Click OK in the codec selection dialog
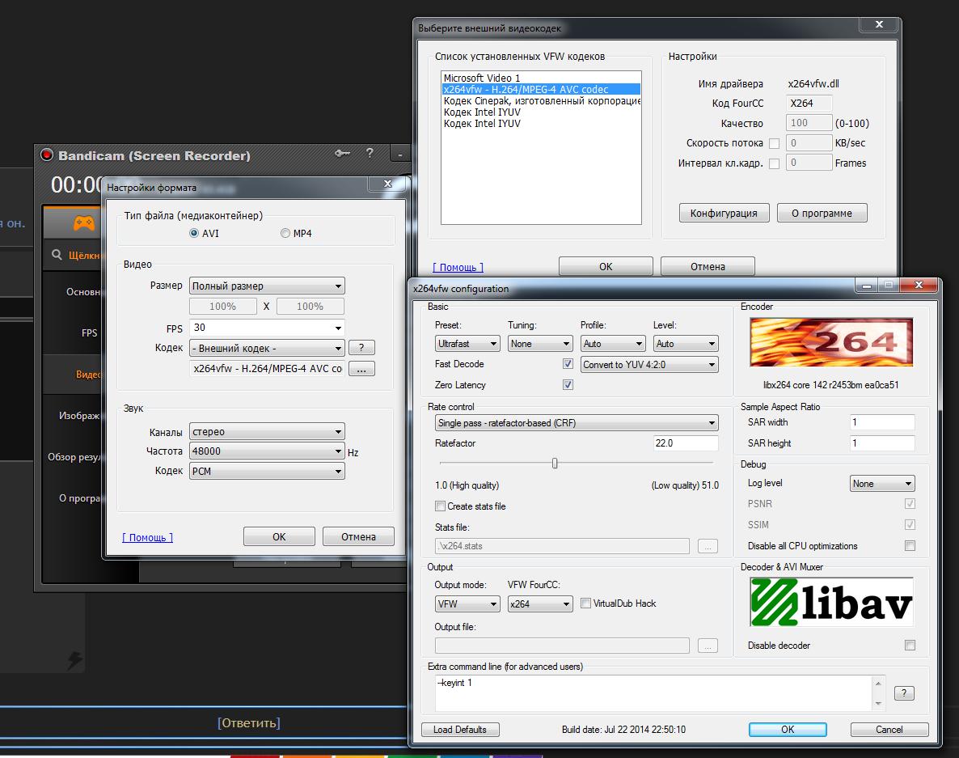 coord(606,267)
